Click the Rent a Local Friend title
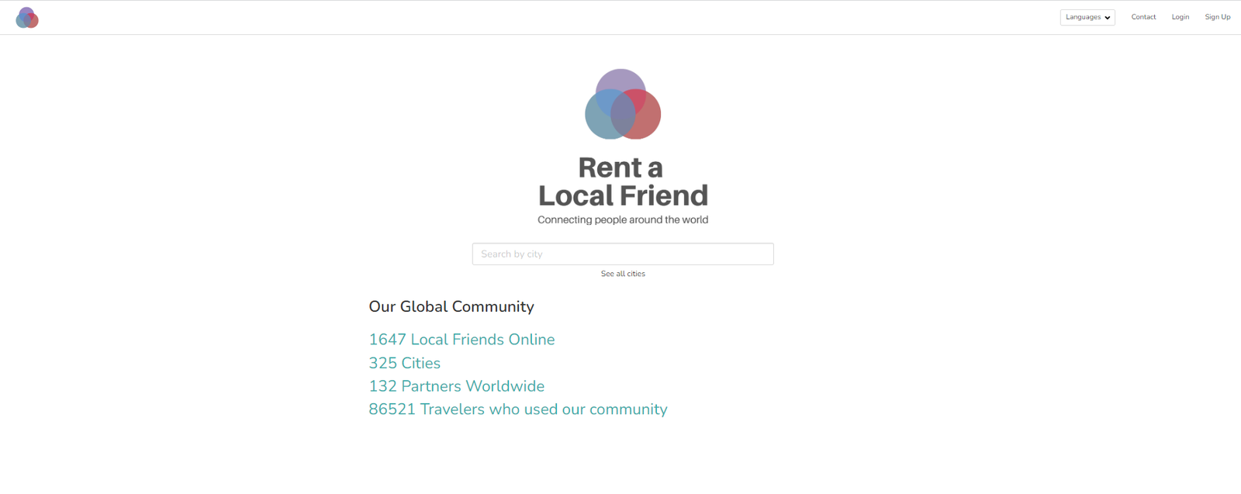This screenshot has width=1241, height=494. click(623, 181)
